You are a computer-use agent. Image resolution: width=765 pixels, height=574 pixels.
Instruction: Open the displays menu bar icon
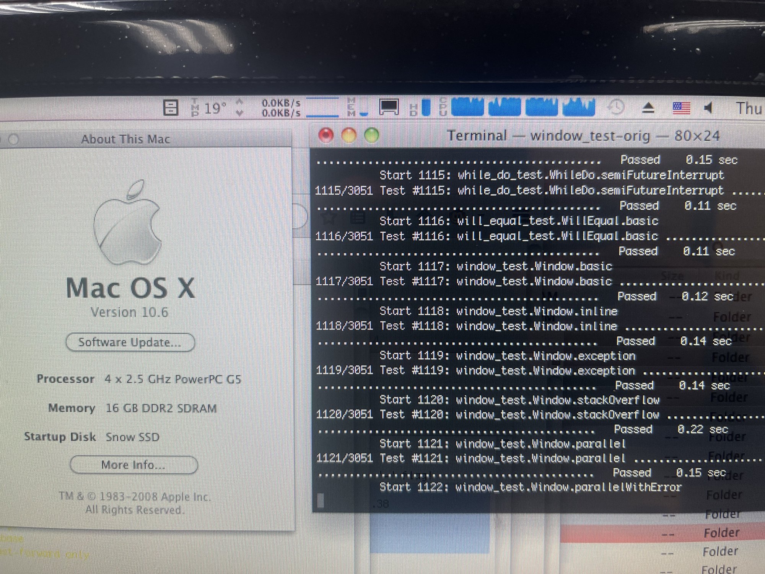(389, 107)
